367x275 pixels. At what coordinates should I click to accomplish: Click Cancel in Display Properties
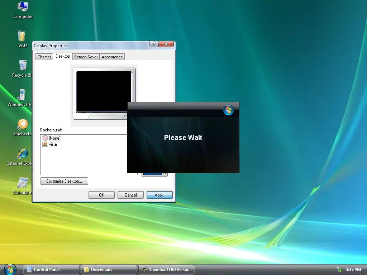130,195
